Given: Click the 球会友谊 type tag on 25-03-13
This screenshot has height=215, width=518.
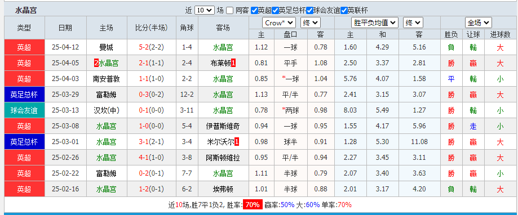Looking at the screenshot, I should pyautogui.click(x=24, y=110).
